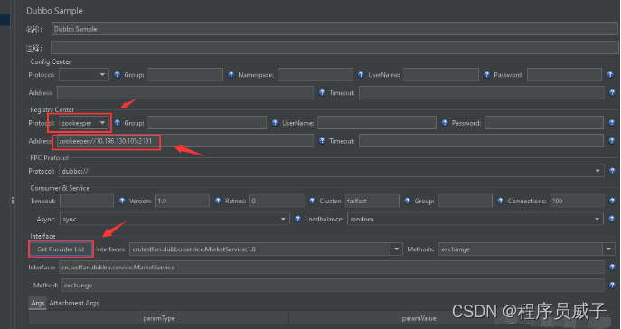Image resolution: width=621 pixels, height=329 pixels.
Task: Click help icon right of zookeeper Address field
Action: [322, 141]
